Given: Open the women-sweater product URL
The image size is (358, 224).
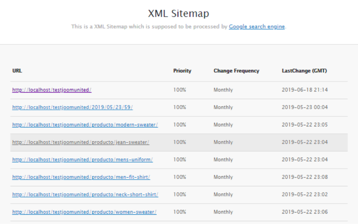Looking at the screenshot, I should pos(84,212).
